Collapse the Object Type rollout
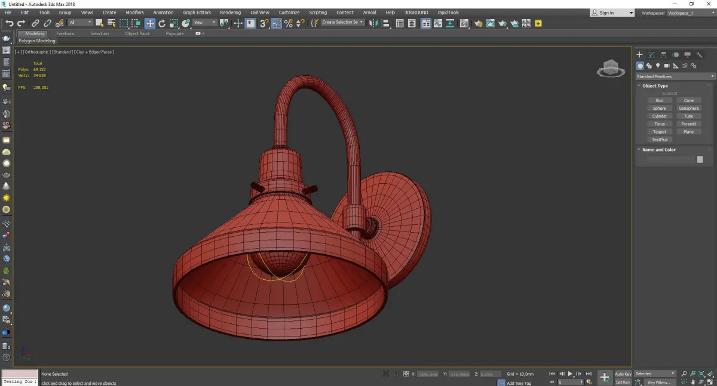This screenshot has height=386, width=717. tap(655, 86)
